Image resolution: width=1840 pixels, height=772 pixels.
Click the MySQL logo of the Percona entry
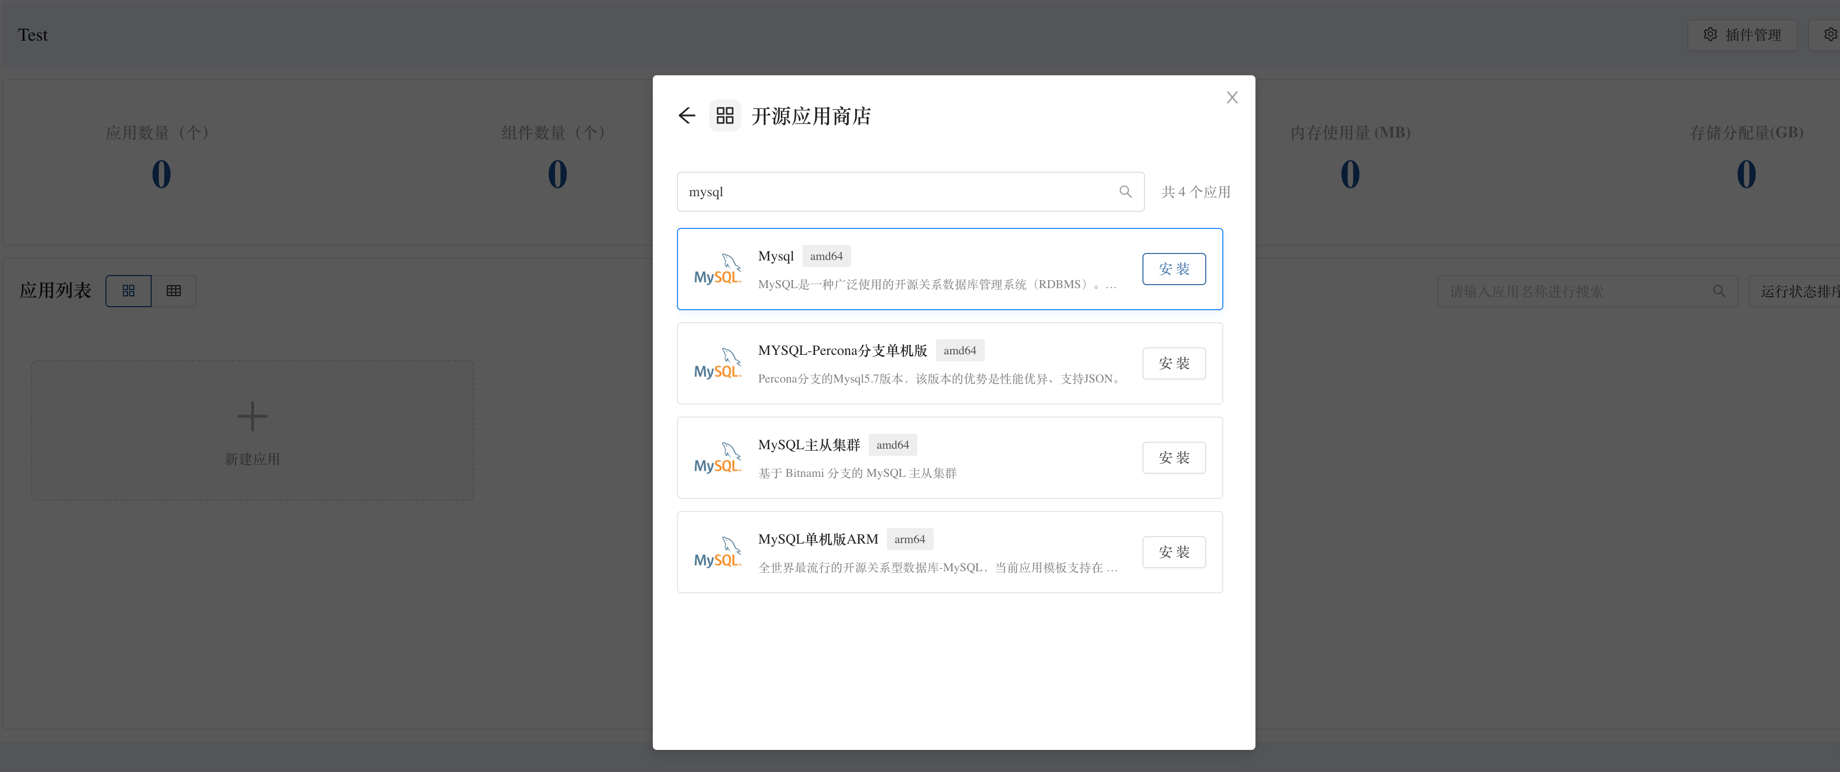[x=718, y=363]
